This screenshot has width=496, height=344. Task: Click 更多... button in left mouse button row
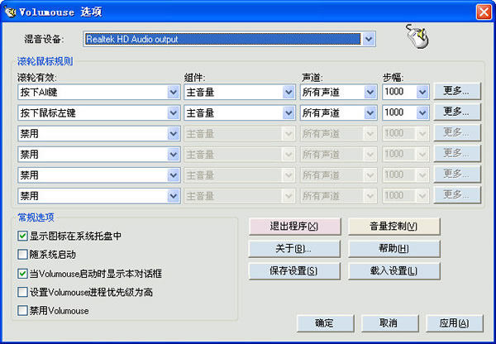pyautogui.click(x=457, y=112)
